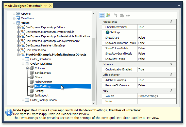Viewport: 186px width, 127px height.
Task: Click the blue info icon in description panel
Action: click(x=9, y=112)
